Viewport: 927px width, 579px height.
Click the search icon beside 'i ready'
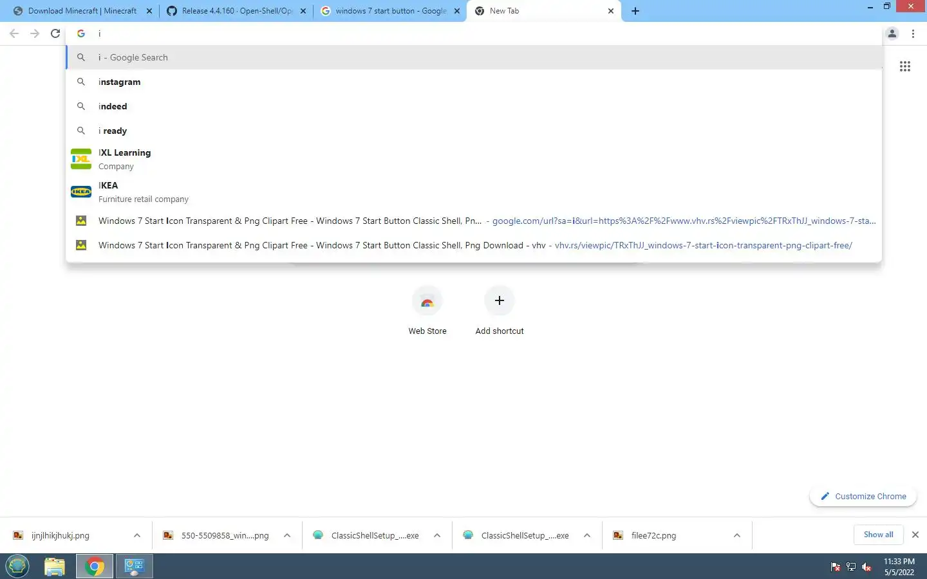point(81,131)
